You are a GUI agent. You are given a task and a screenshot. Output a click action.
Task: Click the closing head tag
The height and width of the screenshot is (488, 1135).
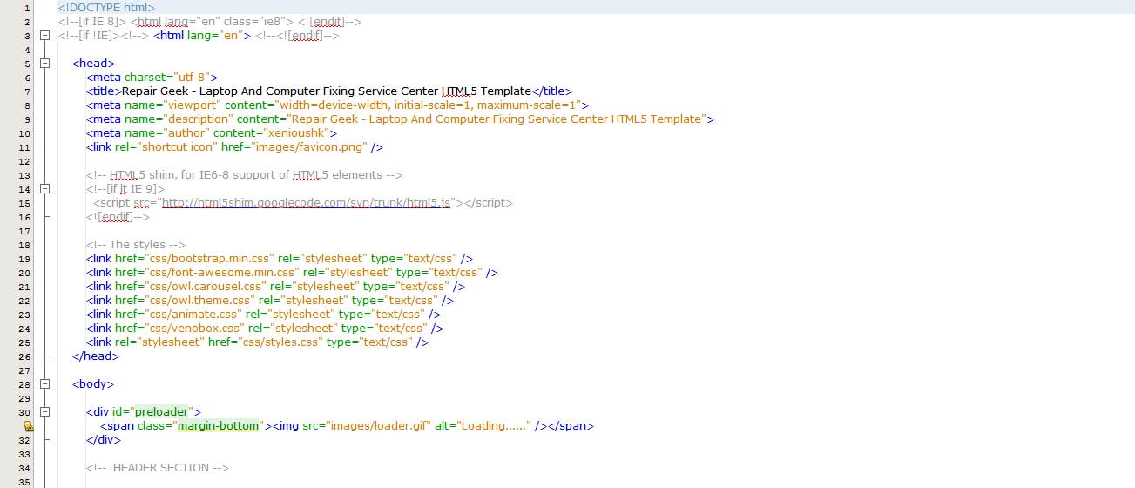[97, 356]
